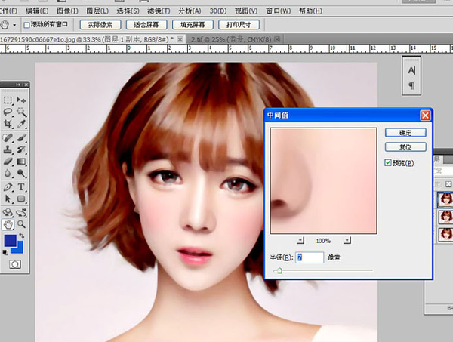
Task: Switch to the 2.tif document tab
Action: click(x=224, y=37)
